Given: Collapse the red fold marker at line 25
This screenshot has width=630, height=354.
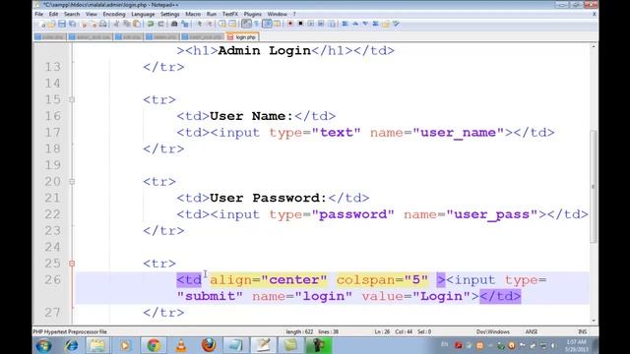Looking at the screenshot, I should click(72, 264).
